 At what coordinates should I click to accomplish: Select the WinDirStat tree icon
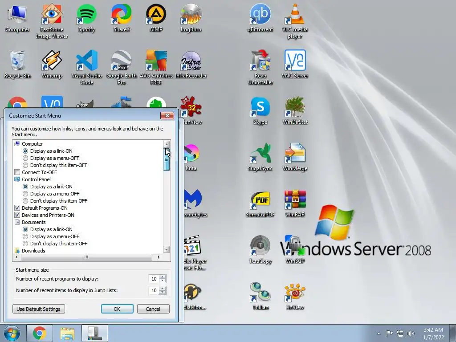[x=295, y=111]
